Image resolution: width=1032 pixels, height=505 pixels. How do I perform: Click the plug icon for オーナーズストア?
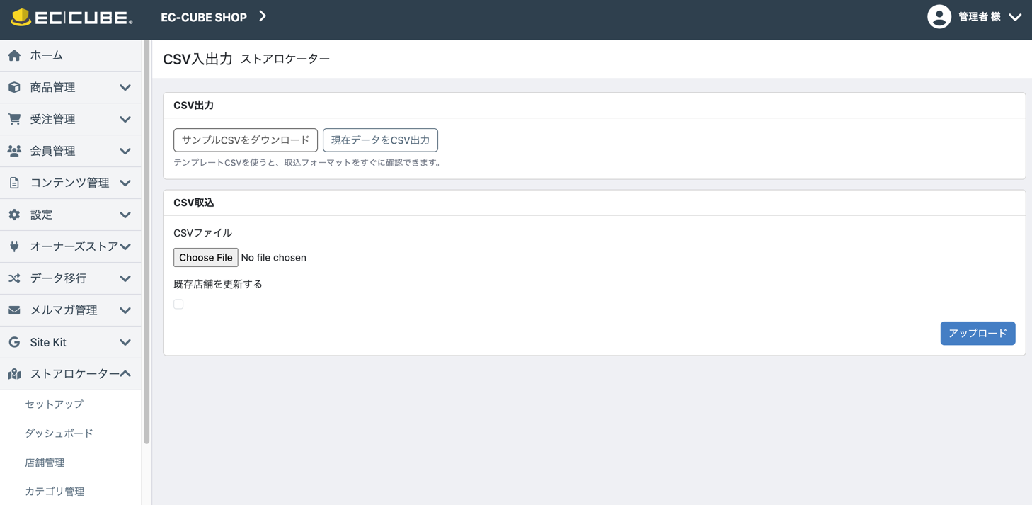coord(14,246)
